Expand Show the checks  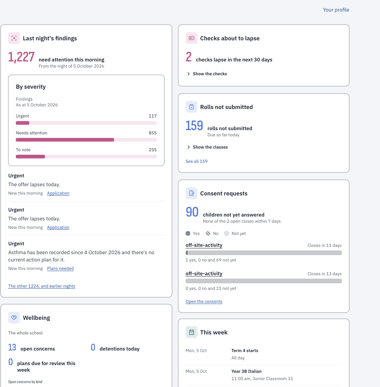207,74
